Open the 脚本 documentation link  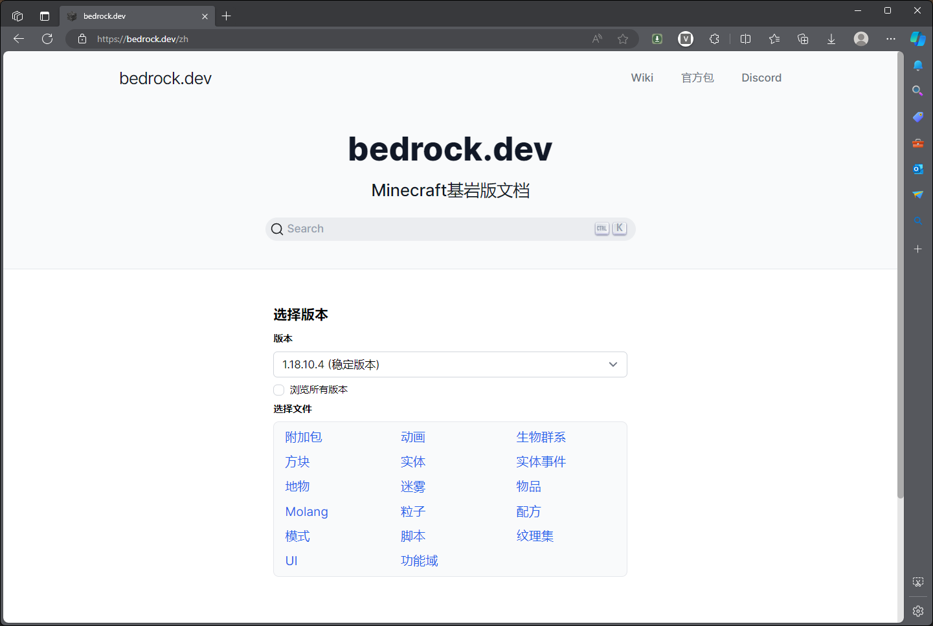click(413, 536)
